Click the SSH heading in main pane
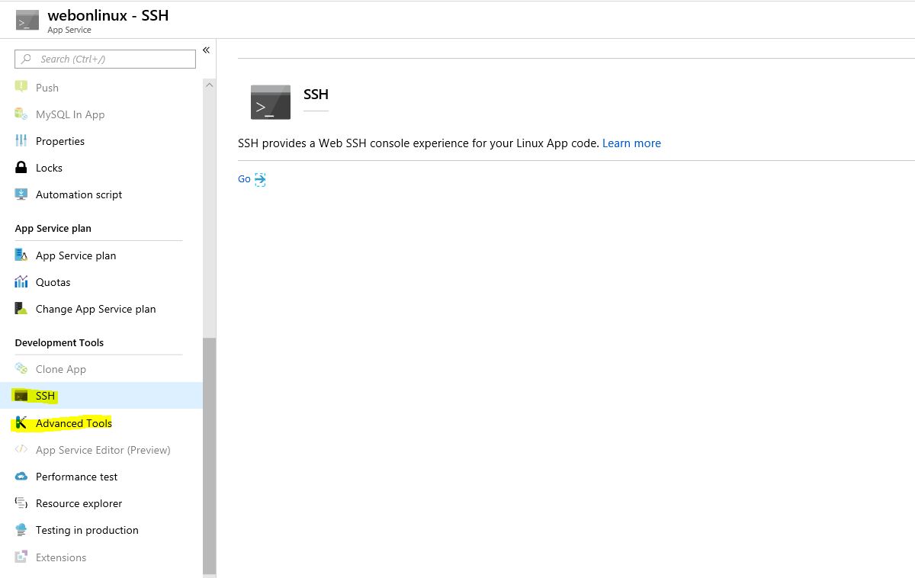This screenshot has width=915, height=578. (x=316, y=94)
